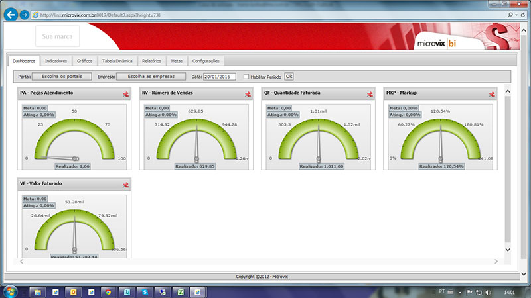The height and width of the screenshot is (298, 531).
Task: Open Google Chrome from the taskbar
Action: coord(108,291)
